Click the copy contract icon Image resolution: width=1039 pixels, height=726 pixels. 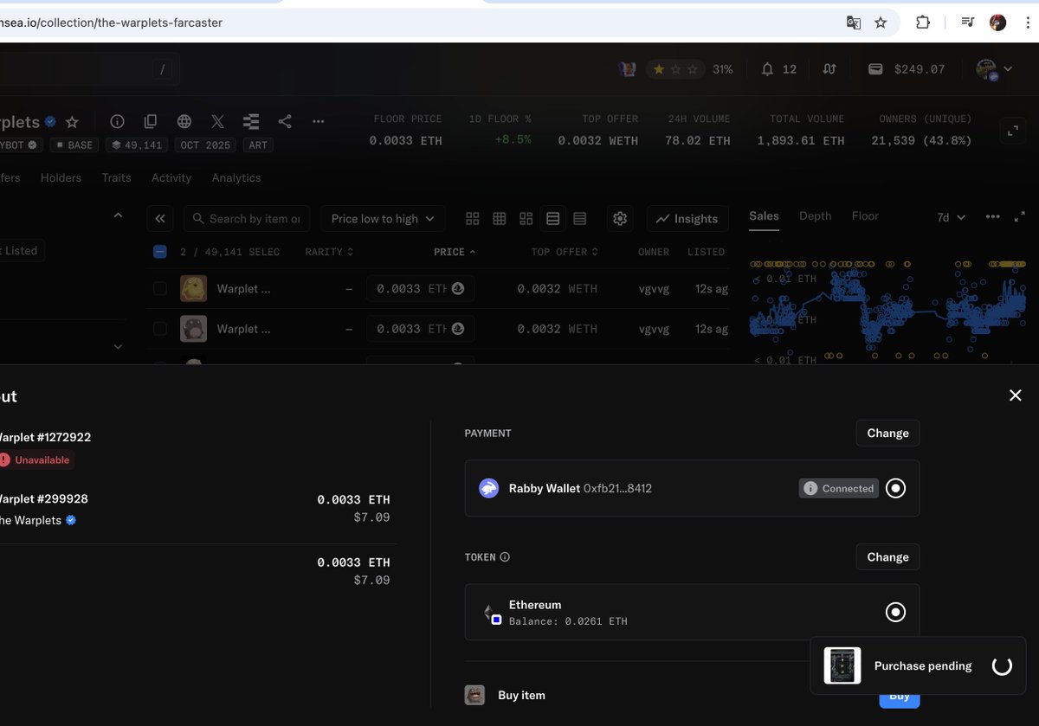tap(151, 122)
